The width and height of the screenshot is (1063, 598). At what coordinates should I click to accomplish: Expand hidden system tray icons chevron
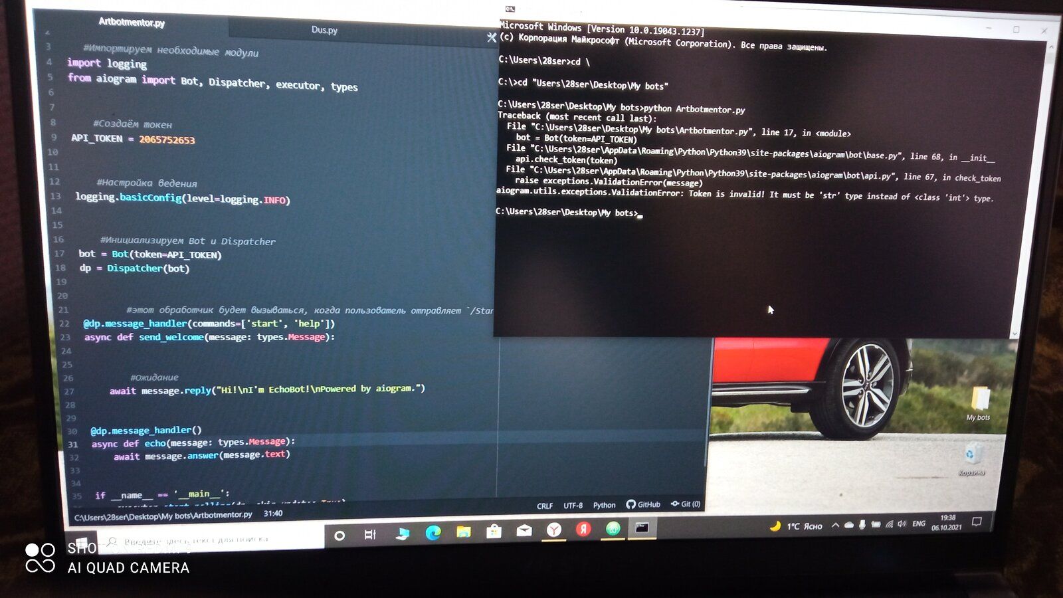pos(835,525)
